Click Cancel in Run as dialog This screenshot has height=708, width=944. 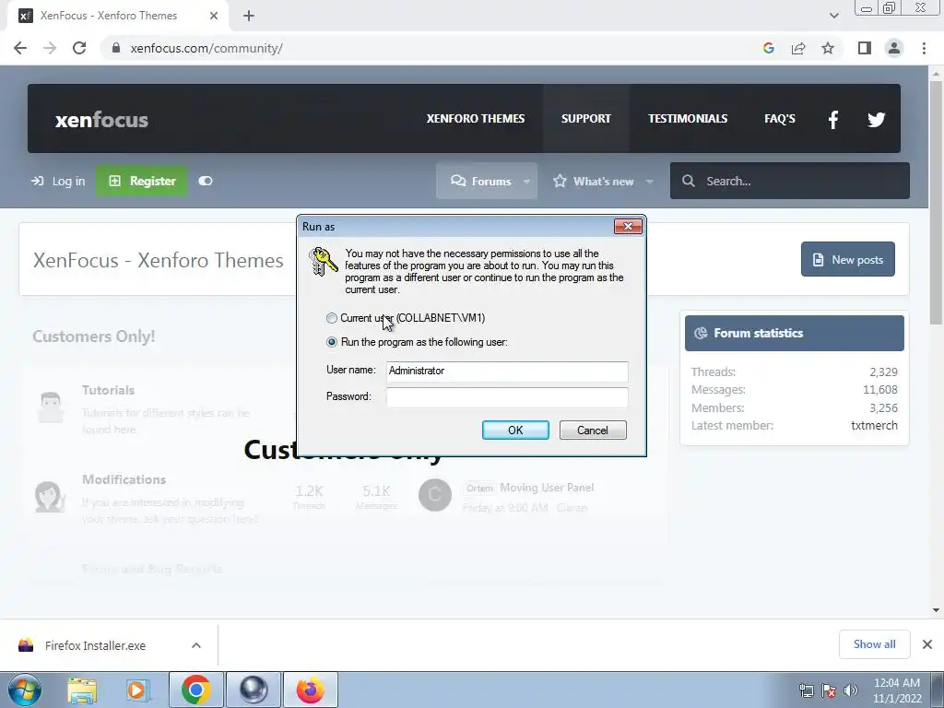pos(593,430)
